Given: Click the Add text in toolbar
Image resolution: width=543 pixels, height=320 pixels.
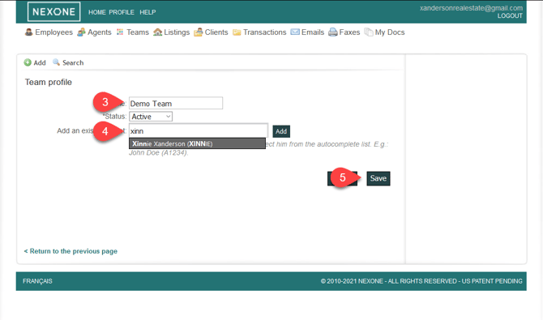Looking at the screenshot, I should point(40,62).
